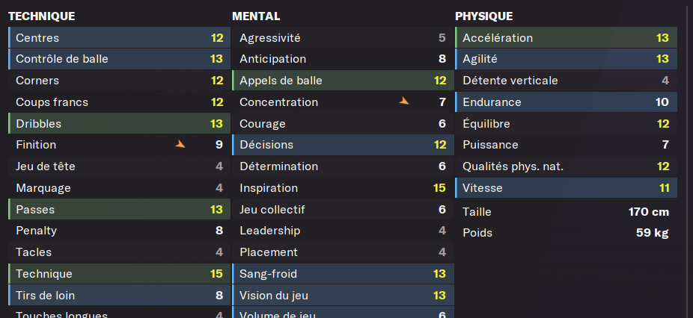Click the Vitesse attribute row
The width and height of the screenshot is (693, 318).
(567, 188)
